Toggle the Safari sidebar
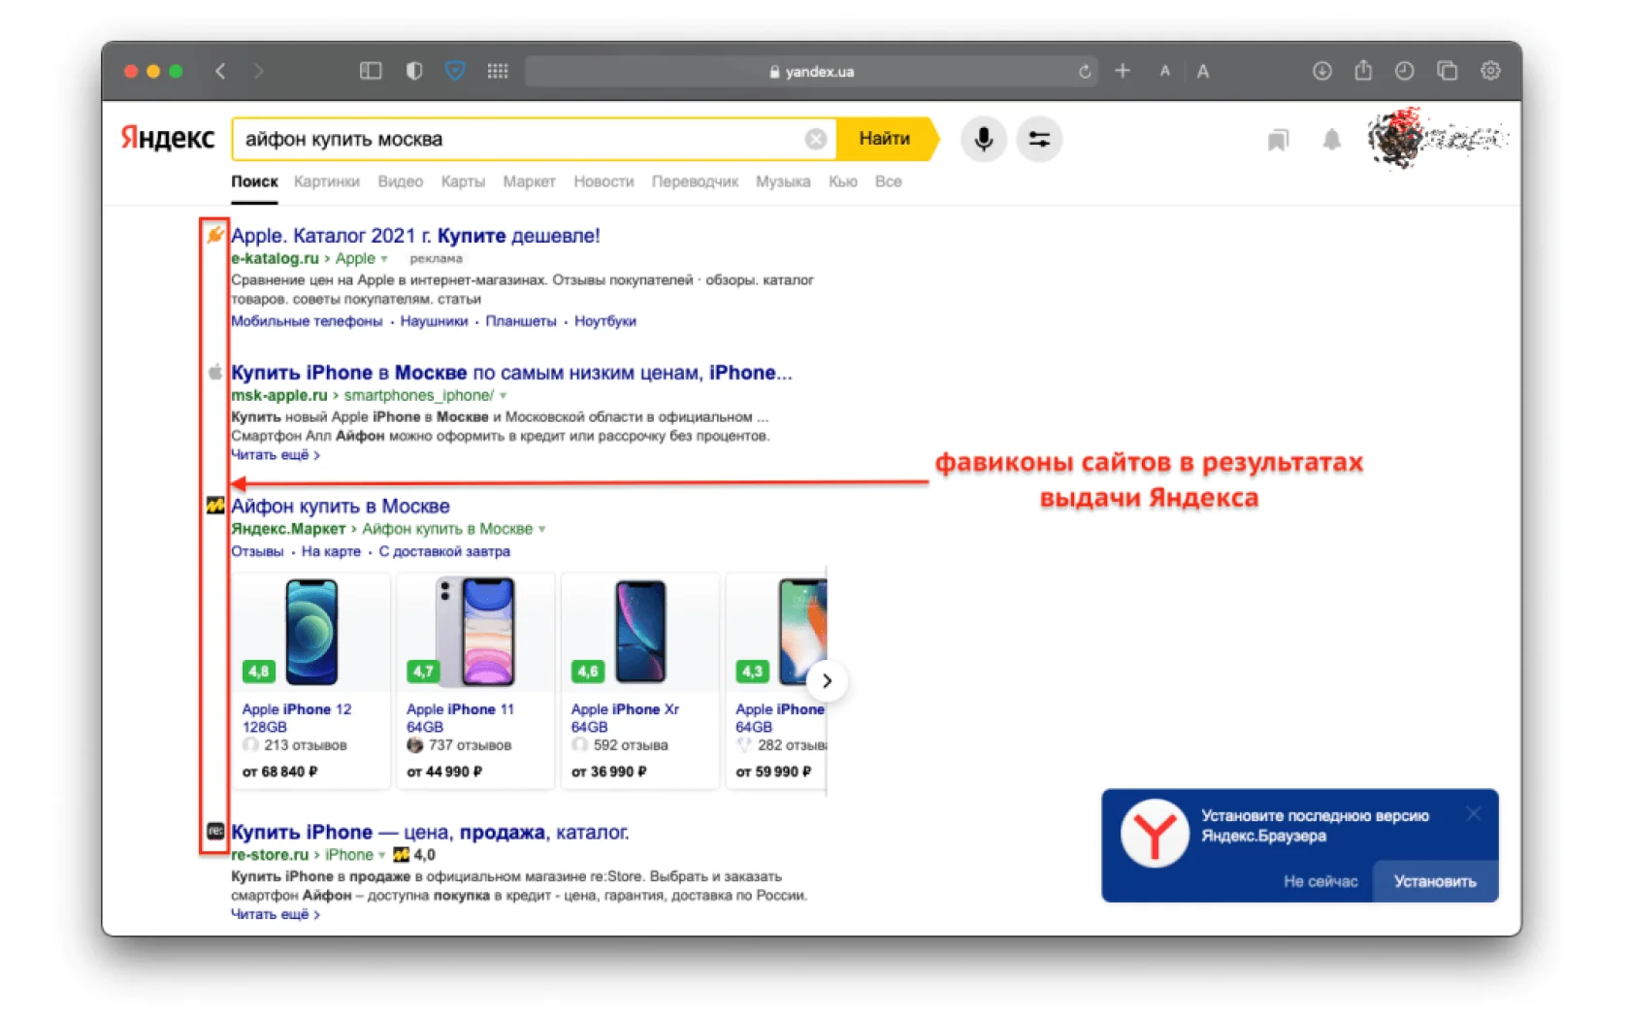The image size is (1630, 1017). pos(371,71)
